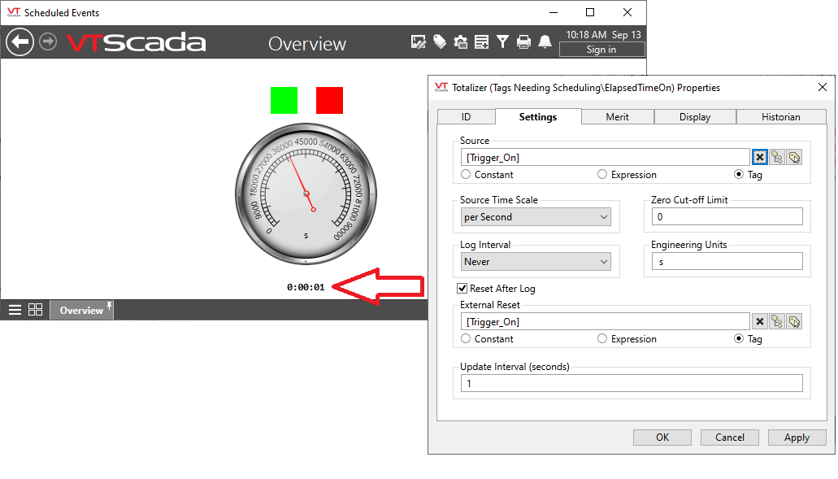The width and height of the screenshot is (838, 479).
Task: Click the Sign in button
Action: click(601, 50)
